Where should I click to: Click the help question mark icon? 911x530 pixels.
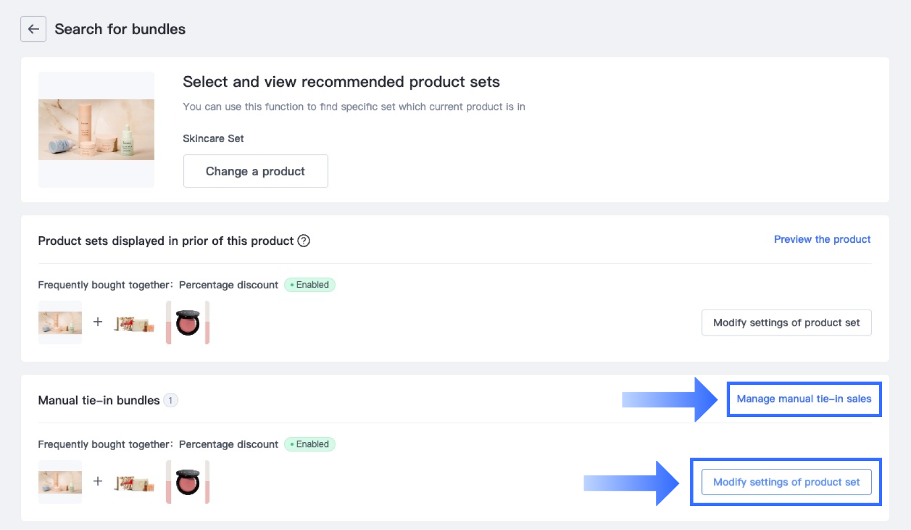(x=304, y=241)
